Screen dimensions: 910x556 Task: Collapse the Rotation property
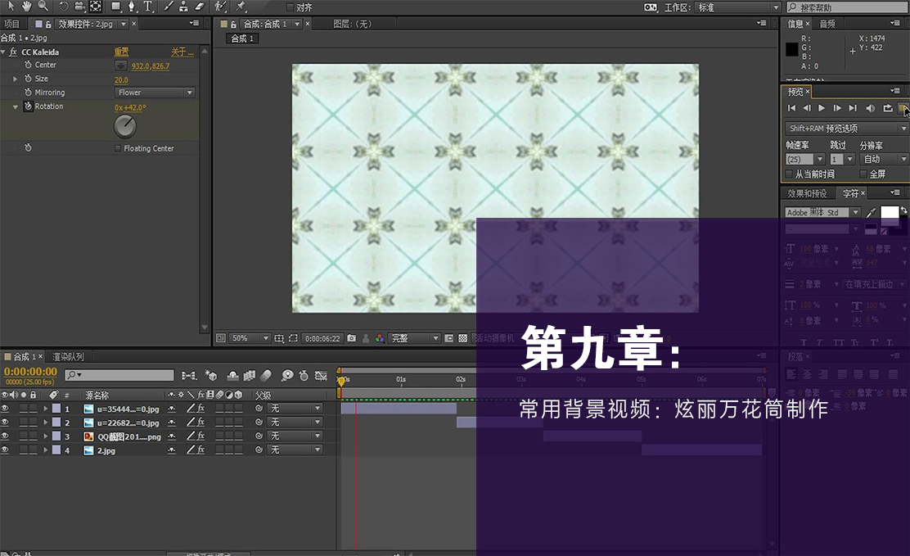click(x=15, y=107)
